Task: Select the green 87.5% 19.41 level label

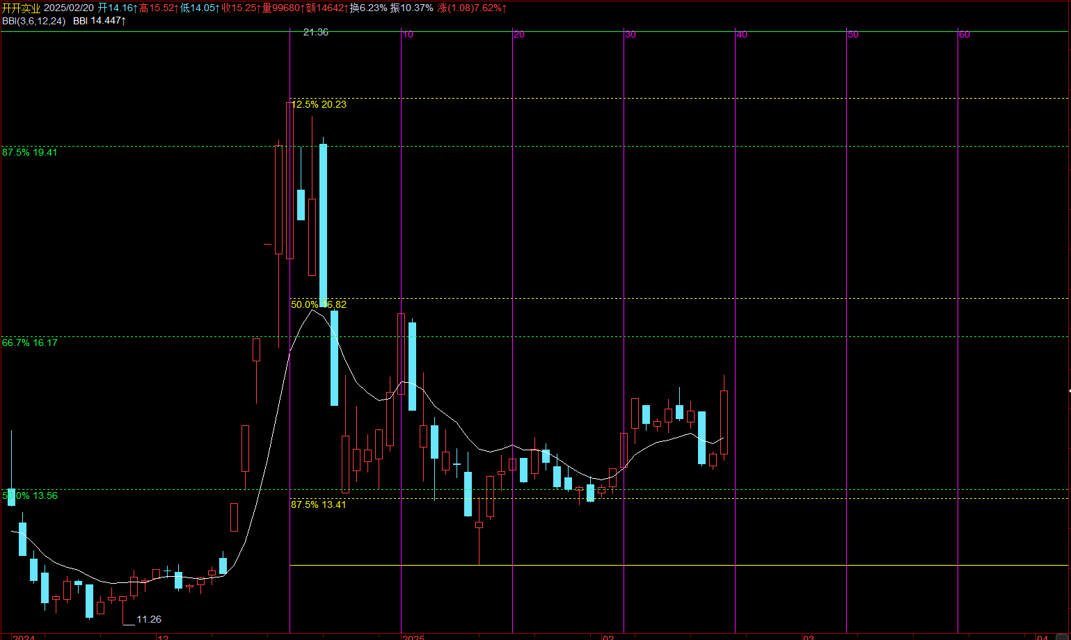Action: 30,152
